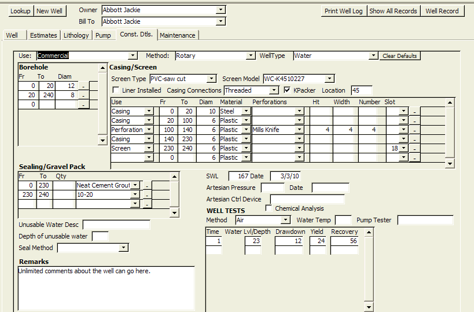Click Depth of unusable water field
Image resolution: width=474 pixels, height=312 pixels.
pos(100,236)
